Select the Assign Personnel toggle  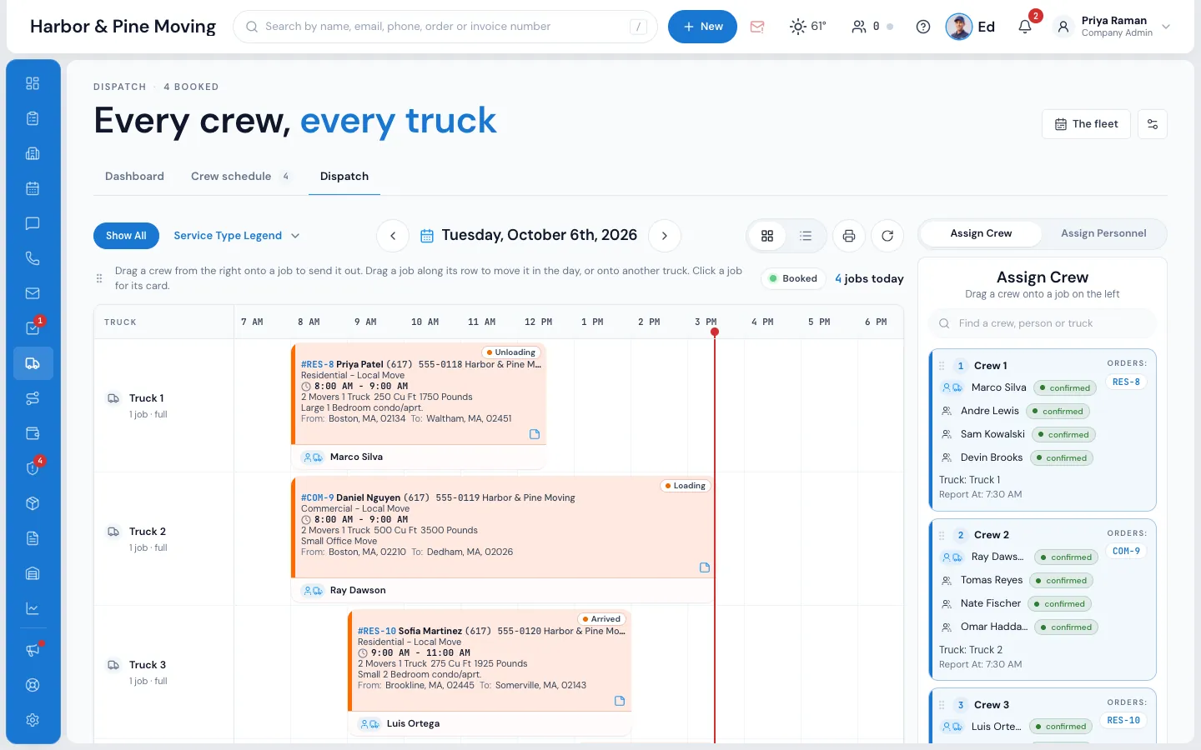point(1103,233)
